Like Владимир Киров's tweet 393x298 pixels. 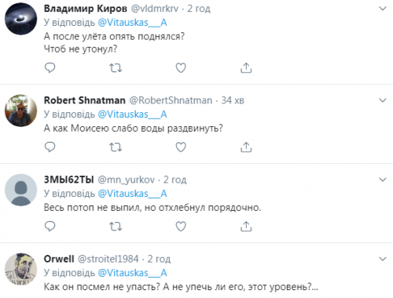click(181, 68)
